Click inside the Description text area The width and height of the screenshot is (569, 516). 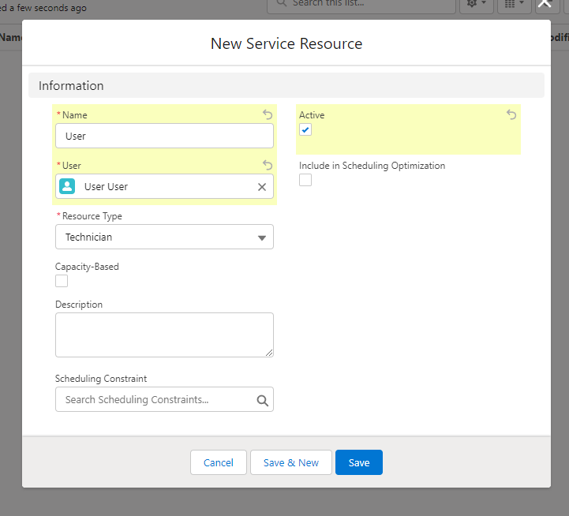point(164,335)
